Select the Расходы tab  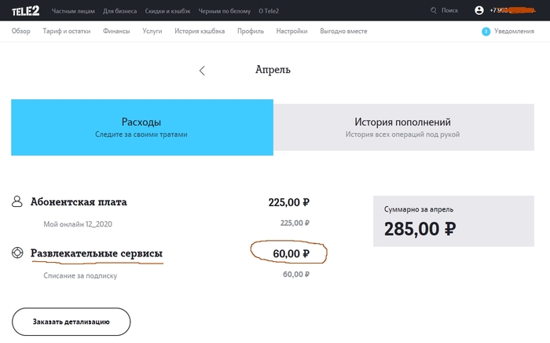[141, 127]
